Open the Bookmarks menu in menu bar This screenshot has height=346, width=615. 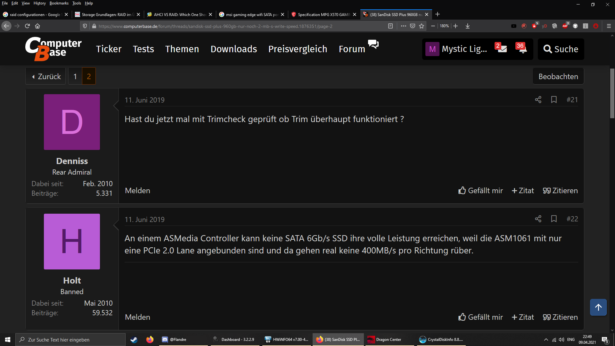pos(59,3)
